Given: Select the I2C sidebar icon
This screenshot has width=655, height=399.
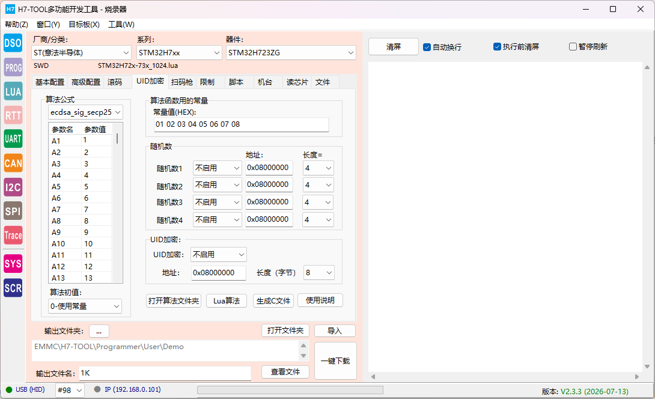Looking at the screenshot, I should click(x=13, y=187).
